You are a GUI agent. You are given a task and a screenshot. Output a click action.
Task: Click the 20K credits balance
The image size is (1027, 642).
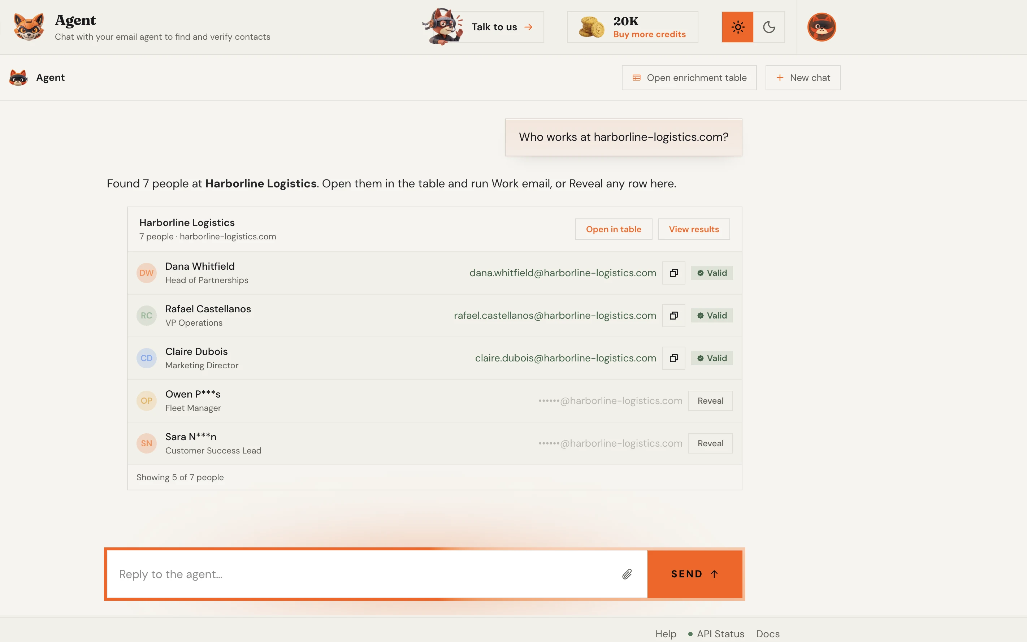pyautogui.click(x=625, y=21)
